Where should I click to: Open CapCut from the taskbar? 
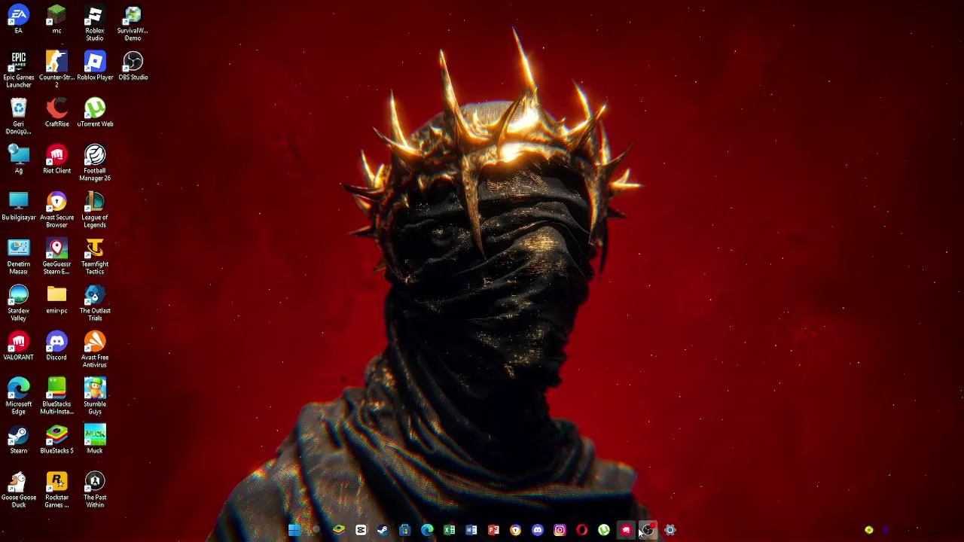pos(361,531)
